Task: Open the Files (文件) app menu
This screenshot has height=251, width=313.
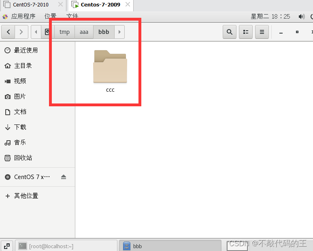Action: point(72,16)
